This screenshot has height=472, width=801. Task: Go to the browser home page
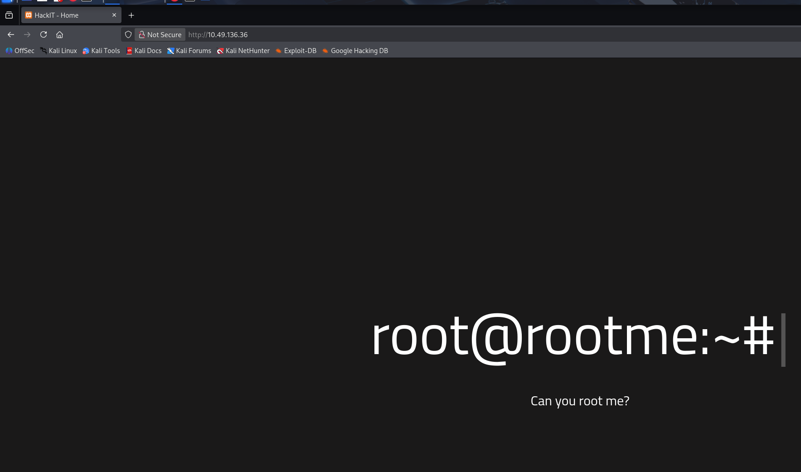coord(59,34)
